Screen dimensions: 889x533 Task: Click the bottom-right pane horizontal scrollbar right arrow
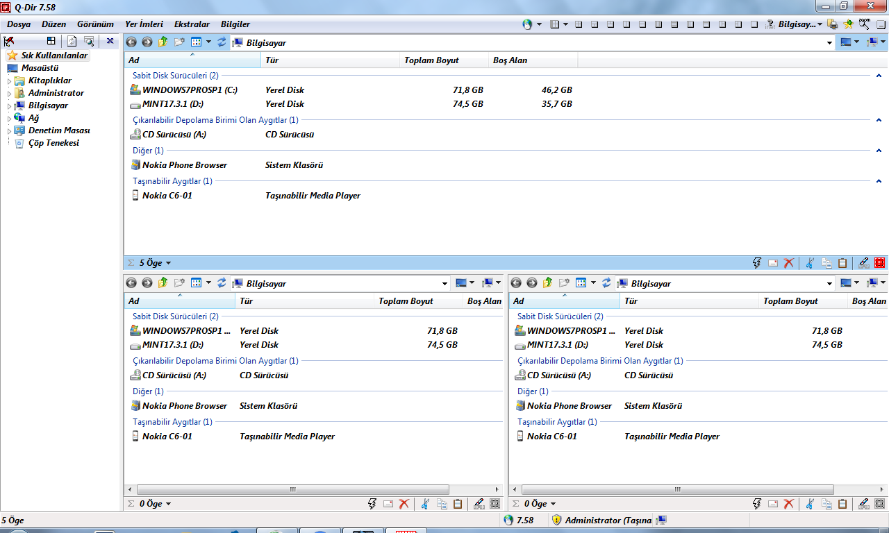881,489
